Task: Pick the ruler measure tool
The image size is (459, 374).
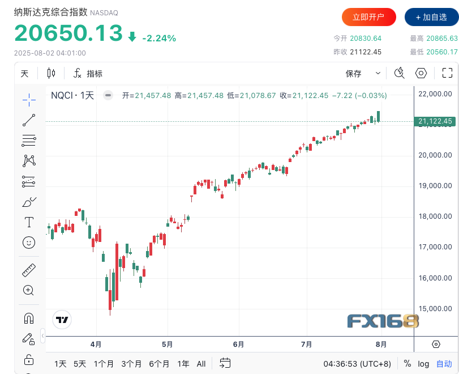Action: pos(29,270)
